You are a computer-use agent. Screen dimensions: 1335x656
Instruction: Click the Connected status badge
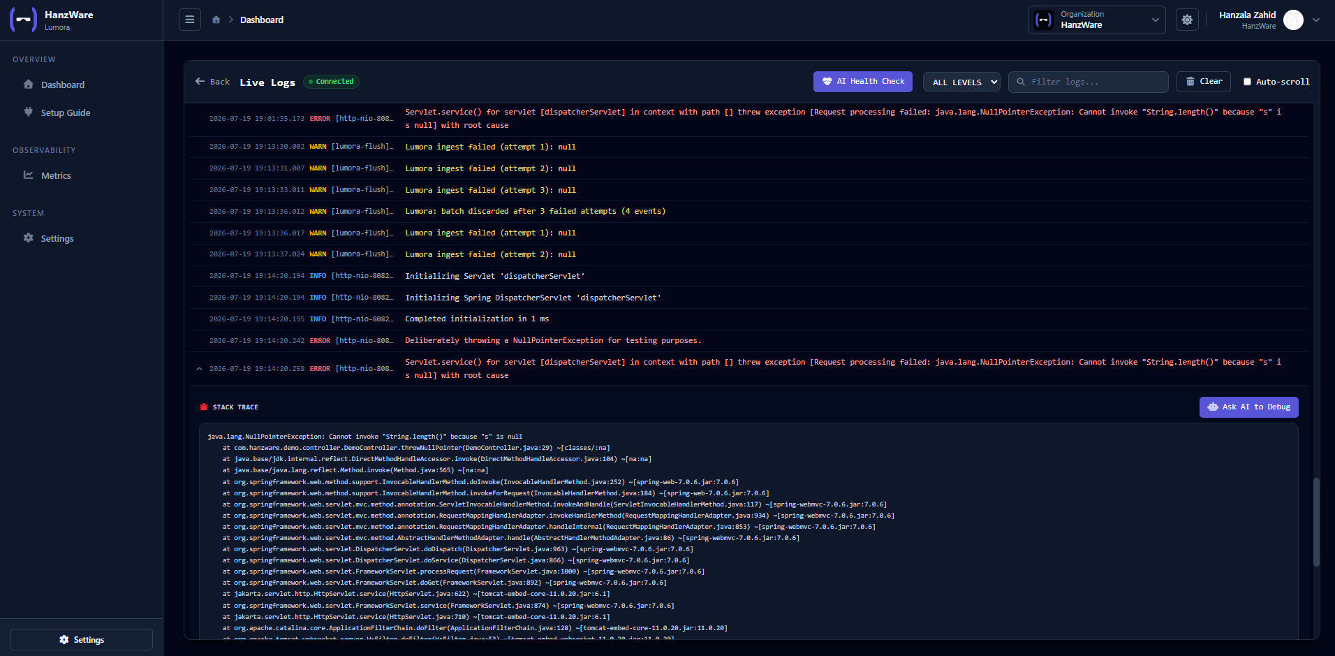coord(331,82)
